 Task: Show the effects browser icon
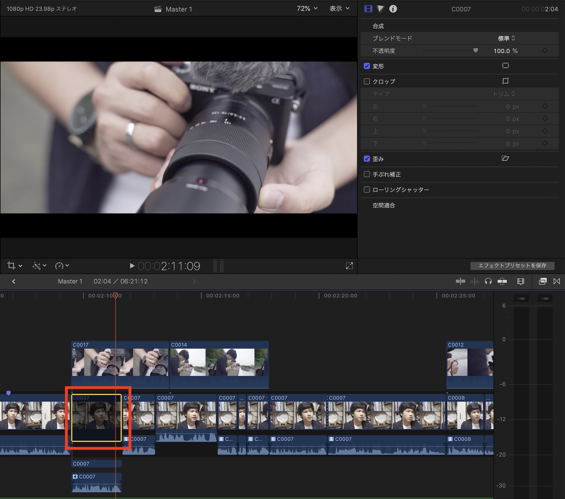point(542,281)
